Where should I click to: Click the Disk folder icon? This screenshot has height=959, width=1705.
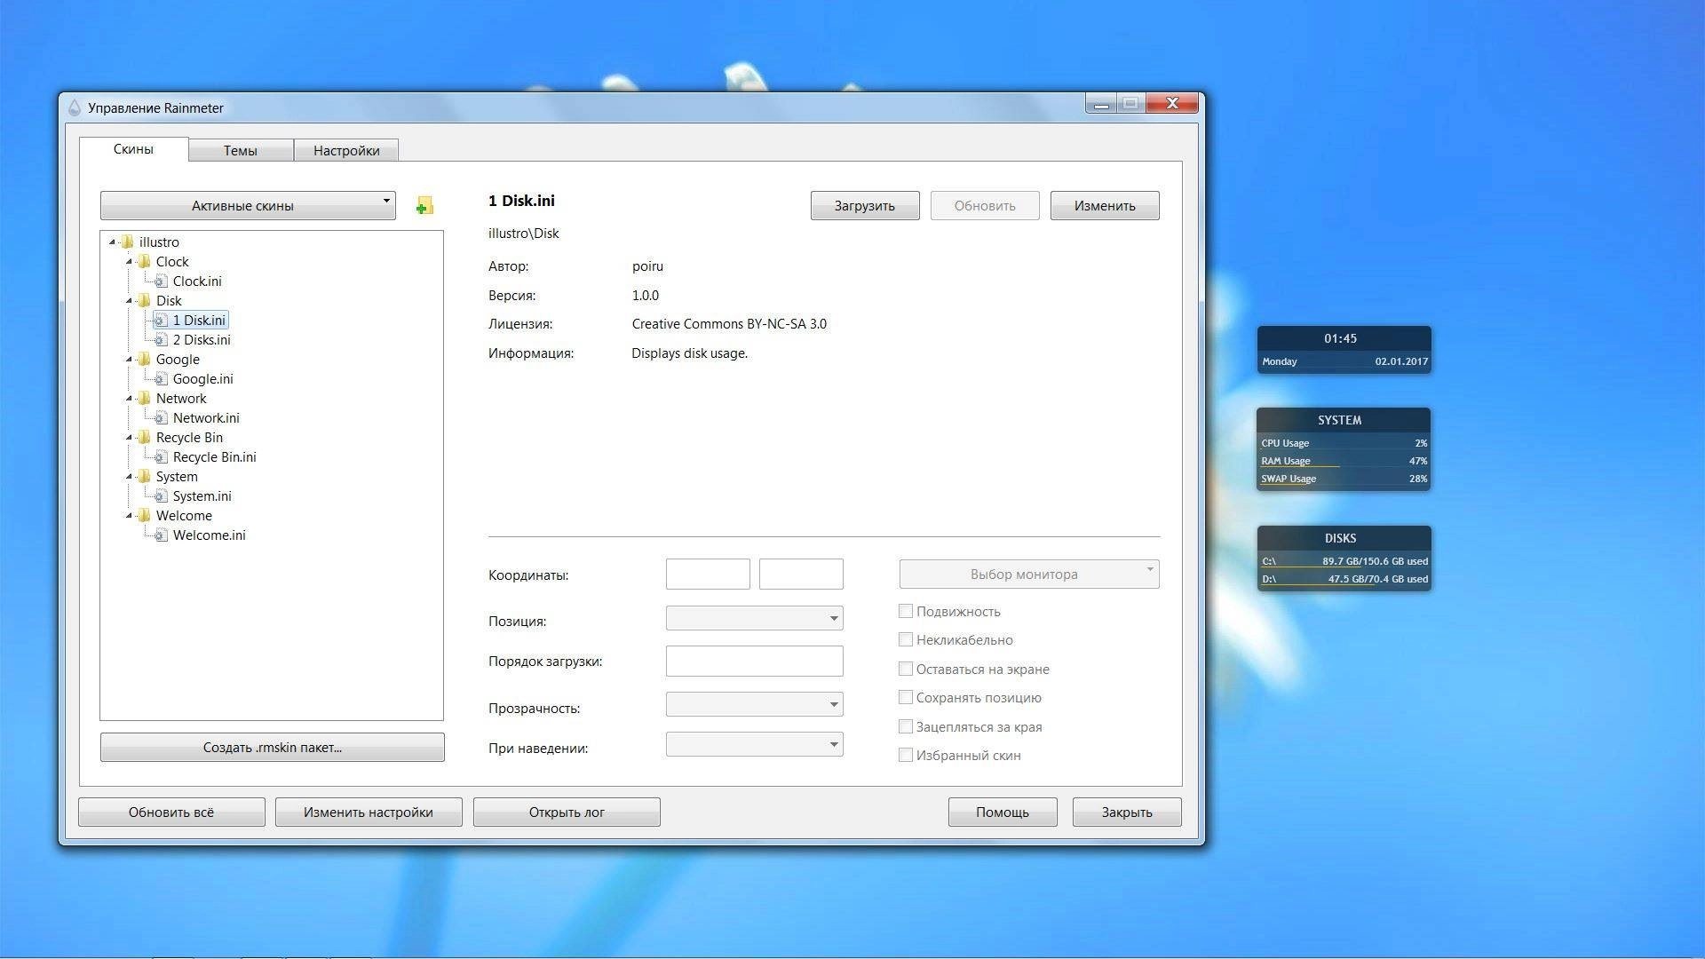click(x=145, y=300)
